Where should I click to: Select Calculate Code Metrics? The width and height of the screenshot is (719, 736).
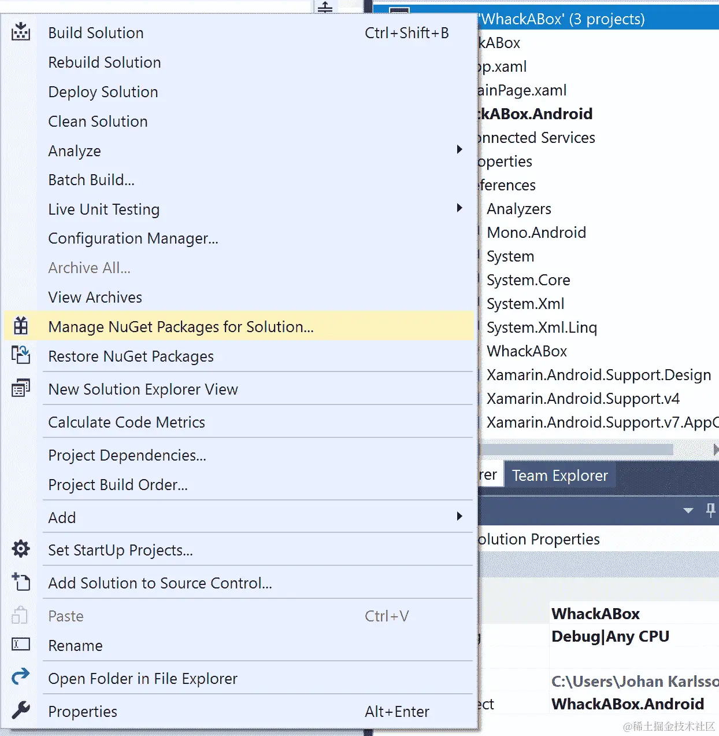pyautogui.click(x=239, y=422)
